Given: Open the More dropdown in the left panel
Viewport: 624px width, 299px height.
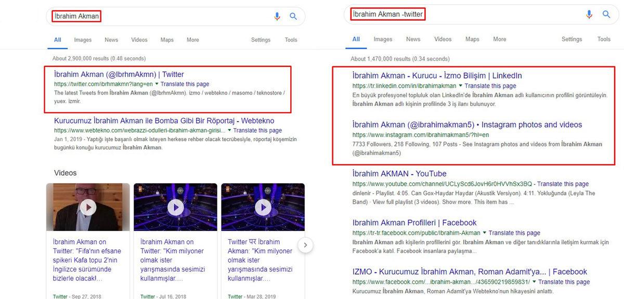Looking at the screenshot, I should (x=192, y=39).
